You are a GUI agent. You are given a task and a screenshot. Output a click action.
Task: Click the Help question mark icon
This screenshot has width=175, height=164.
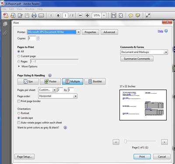click(x=166, y=31)
